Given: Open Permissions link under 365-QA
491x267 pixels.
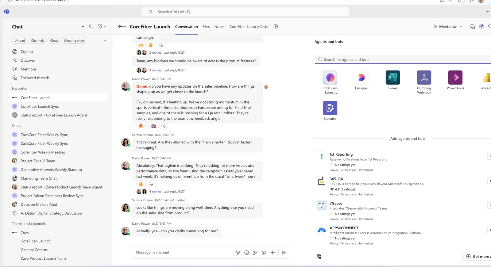Looking at the screenshot, I should [x=366, y=194].
